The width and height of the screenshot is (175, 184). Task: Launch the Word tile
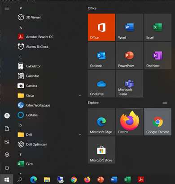[x=130, y=27]
